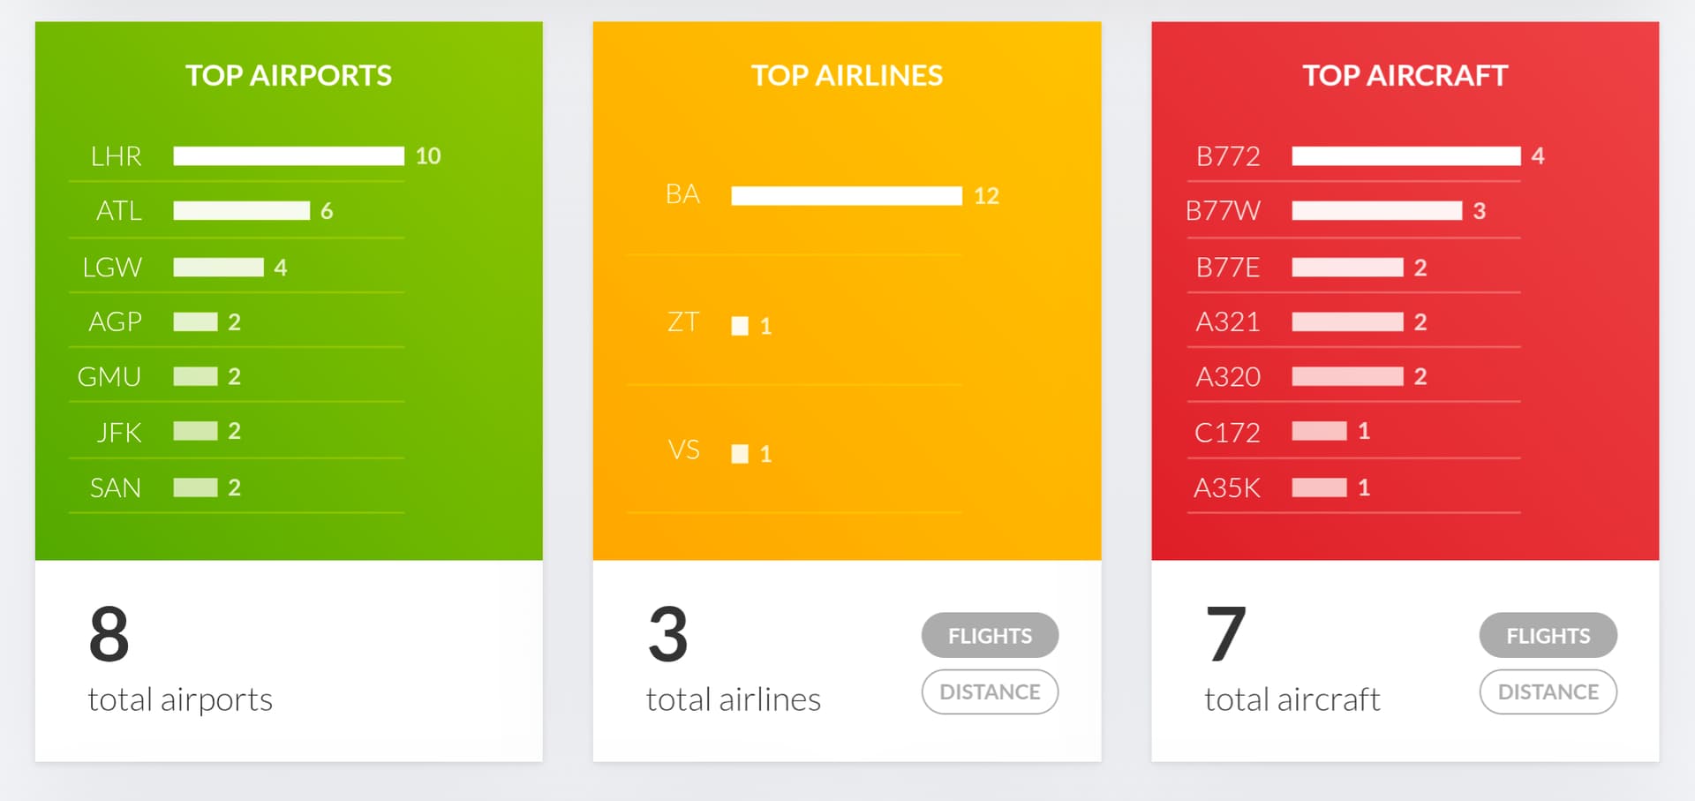Click the VS airline label

pos(684,450)
